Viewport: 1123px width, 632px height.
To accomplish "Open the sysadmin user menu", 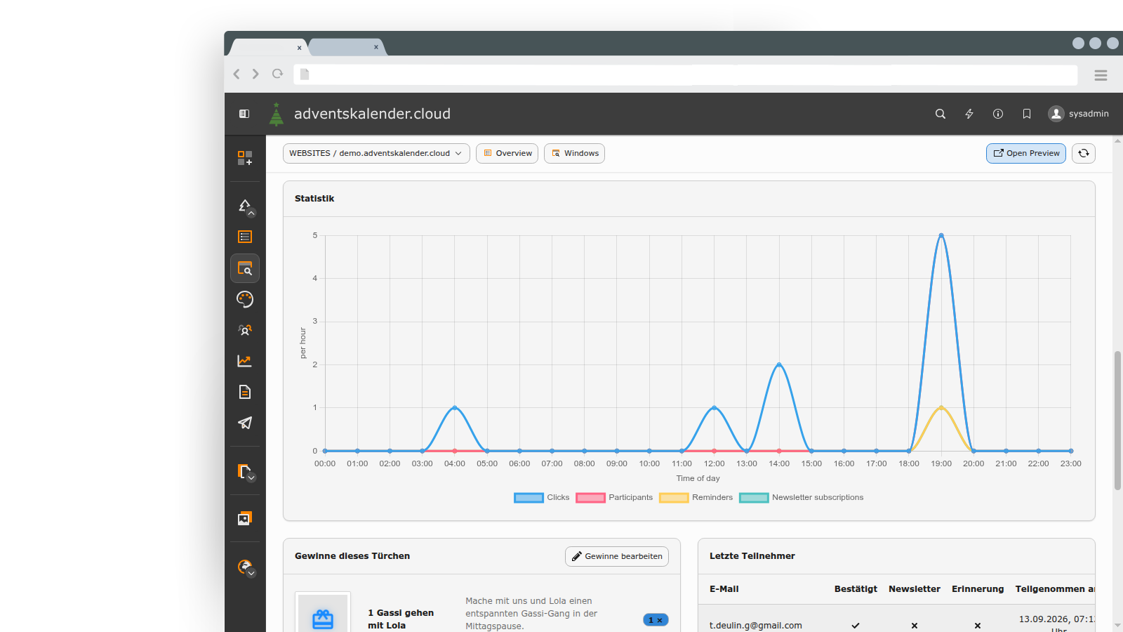I will pos(1079,114).
